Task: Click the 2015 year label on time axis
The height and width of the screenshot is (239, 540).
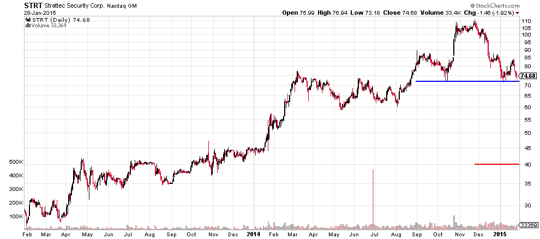Action: click(501, 234)
